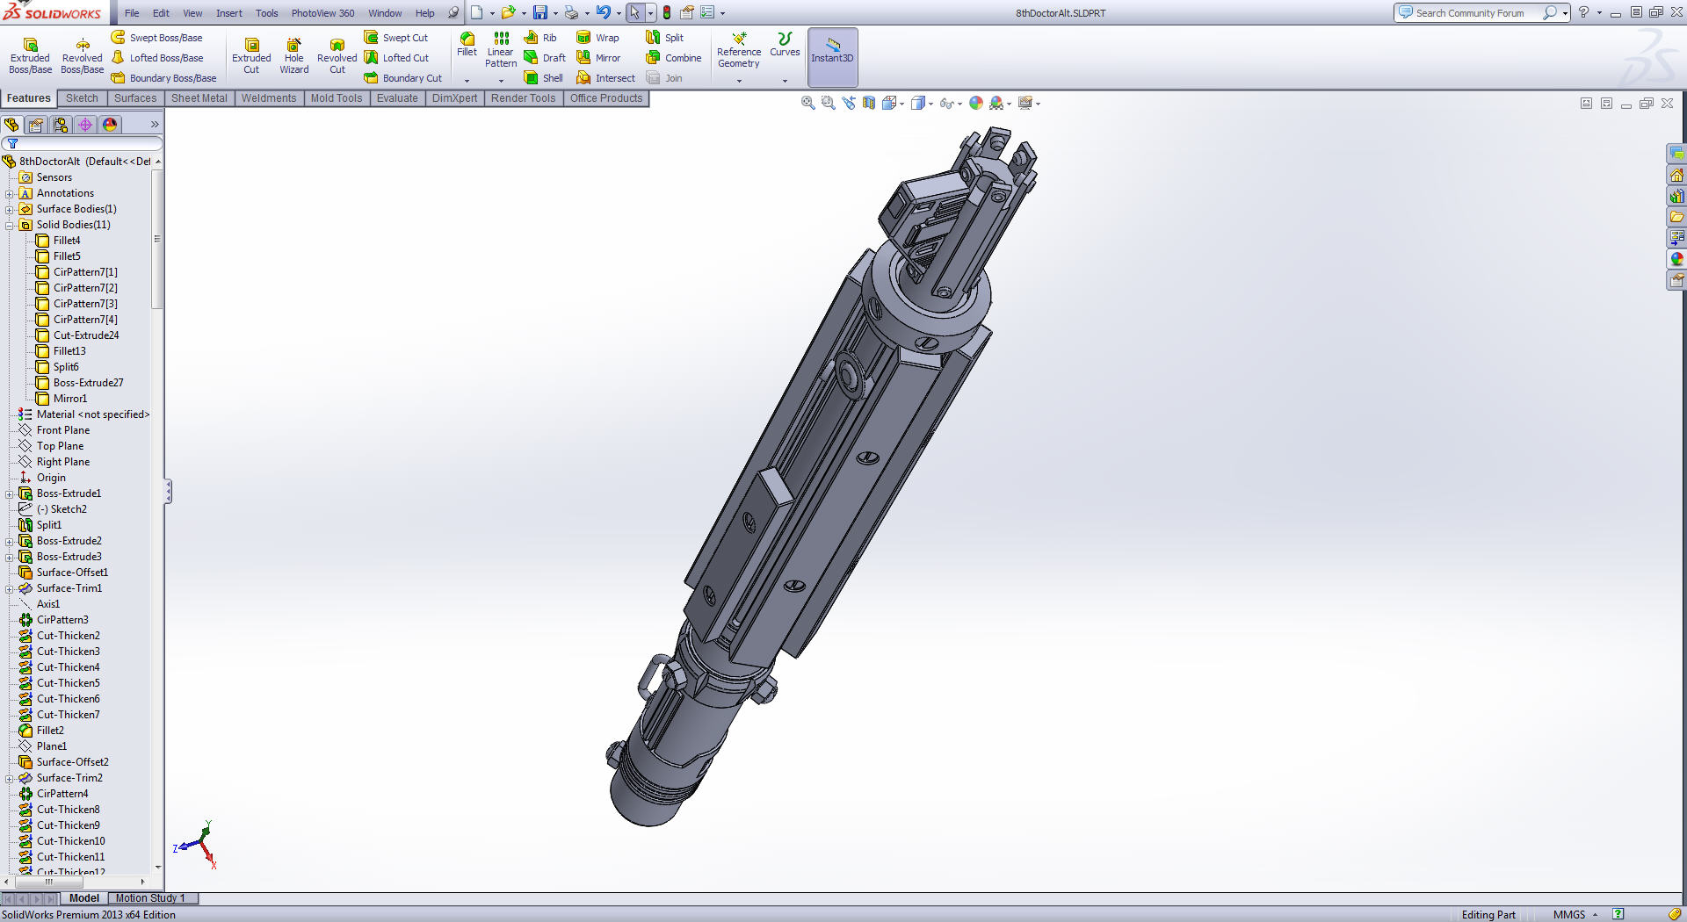1687x922 pixels.
Task: Choose the Swept Boss/Base tool
Action: 157,38
